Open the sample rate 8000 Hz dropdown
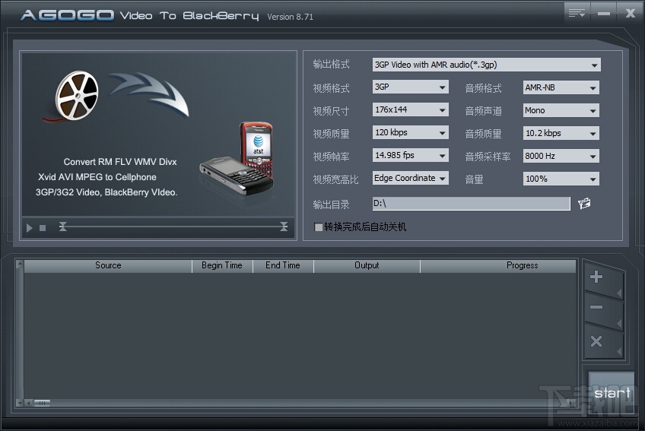The width and height of the screenshot is (645, 431). [561, 156]
